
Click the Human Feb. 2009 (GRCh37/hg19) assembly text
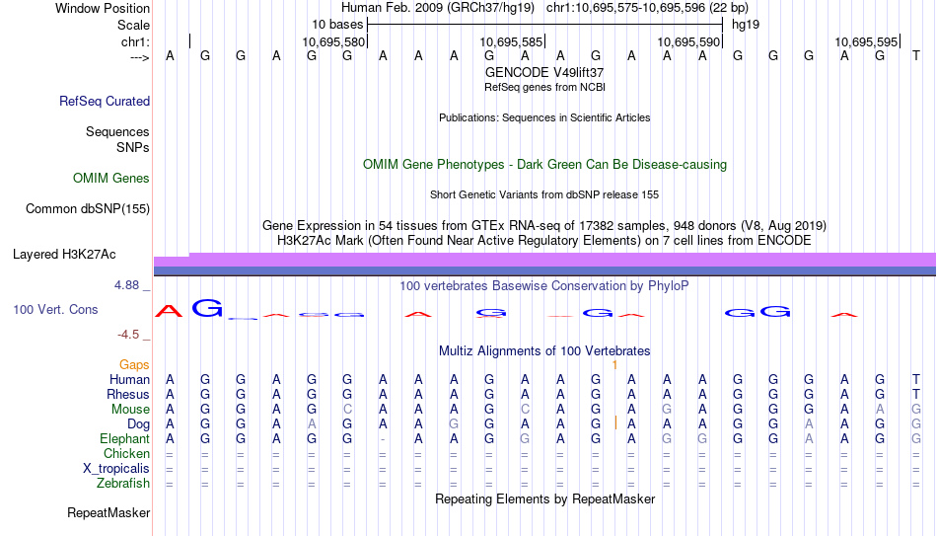pyautogui.click(x=437, y=8)
